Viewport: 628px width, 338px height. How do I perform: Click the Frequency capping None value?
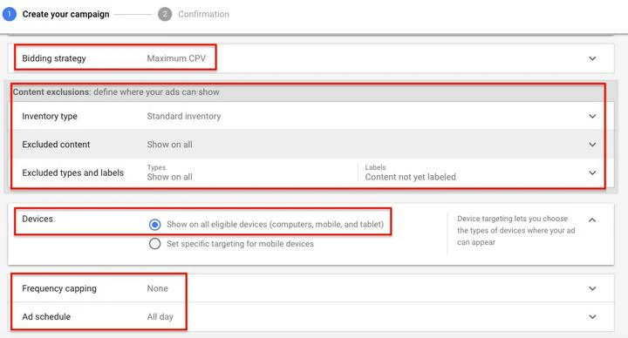pyautogui.click(x=157, y=288)
